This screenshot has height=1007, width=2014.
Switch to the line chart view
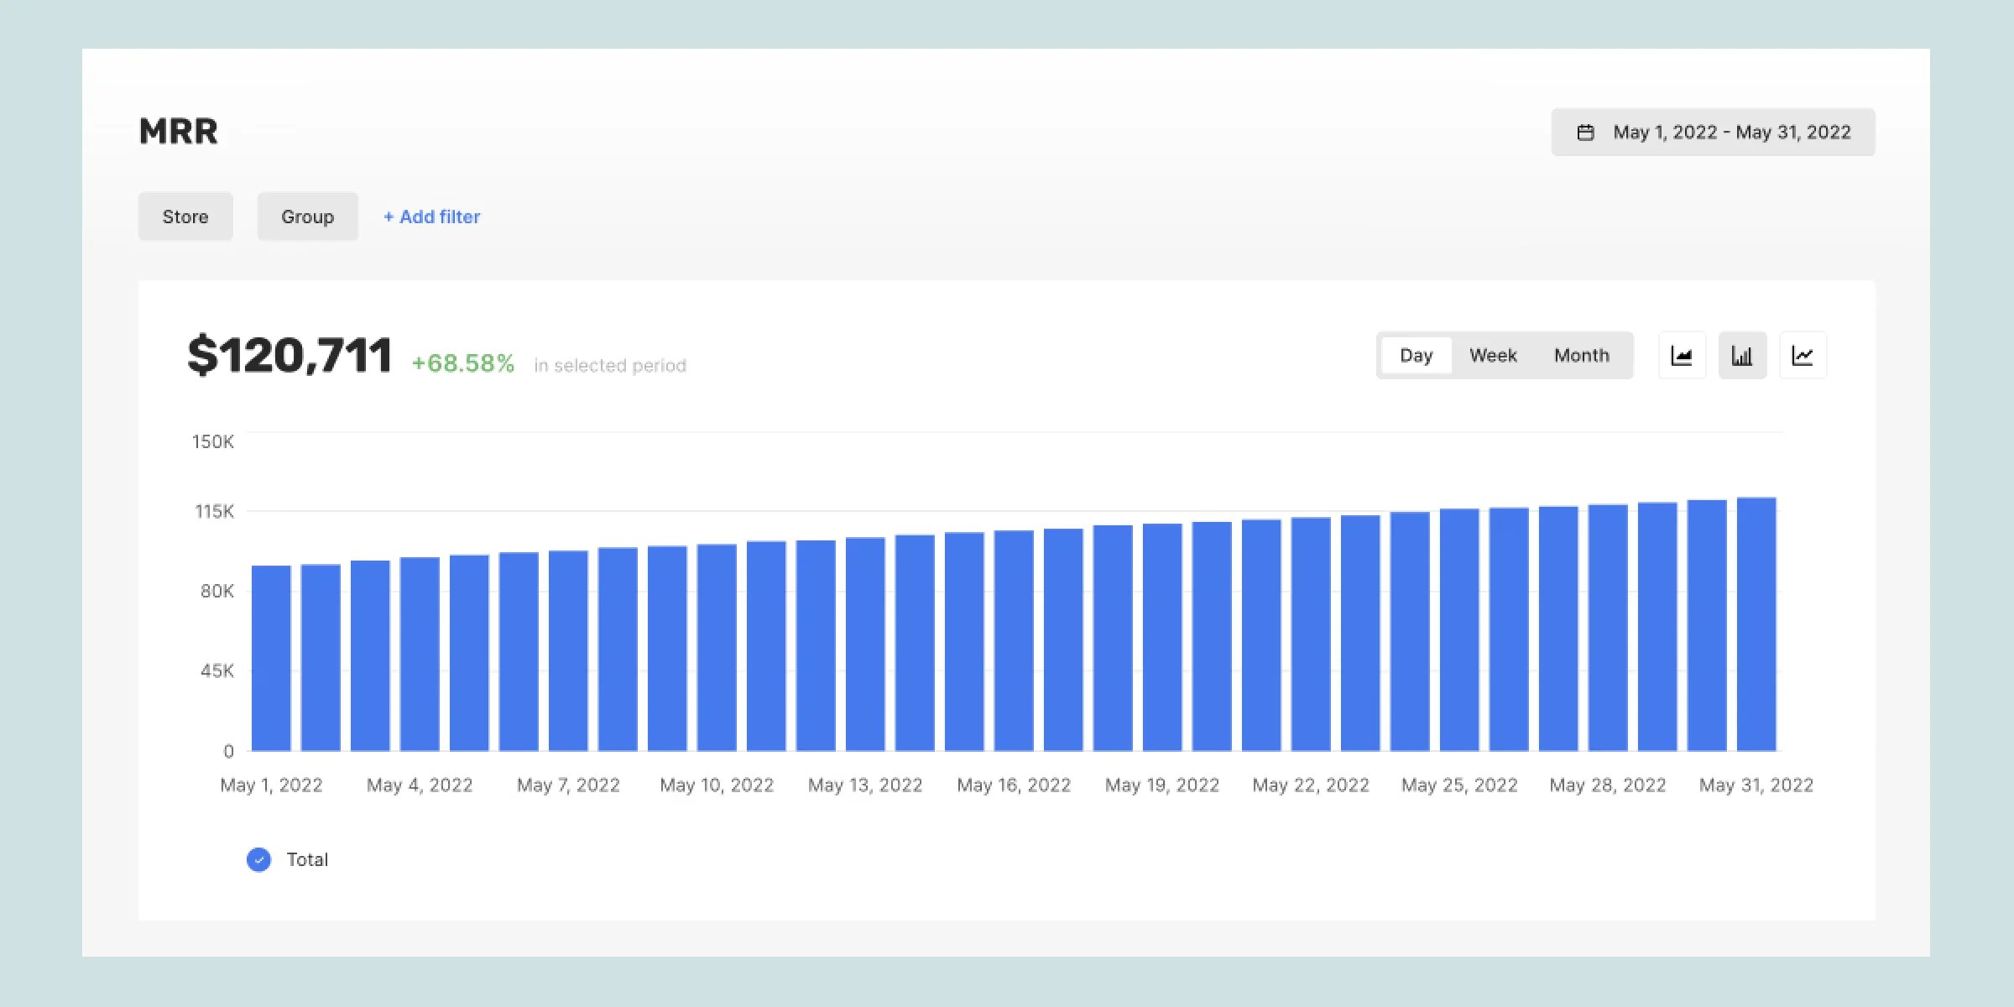point(1803,355)
